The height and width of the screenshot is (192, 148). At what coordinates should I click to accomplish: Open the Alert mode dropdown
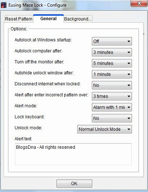click(x=112, y=107)
